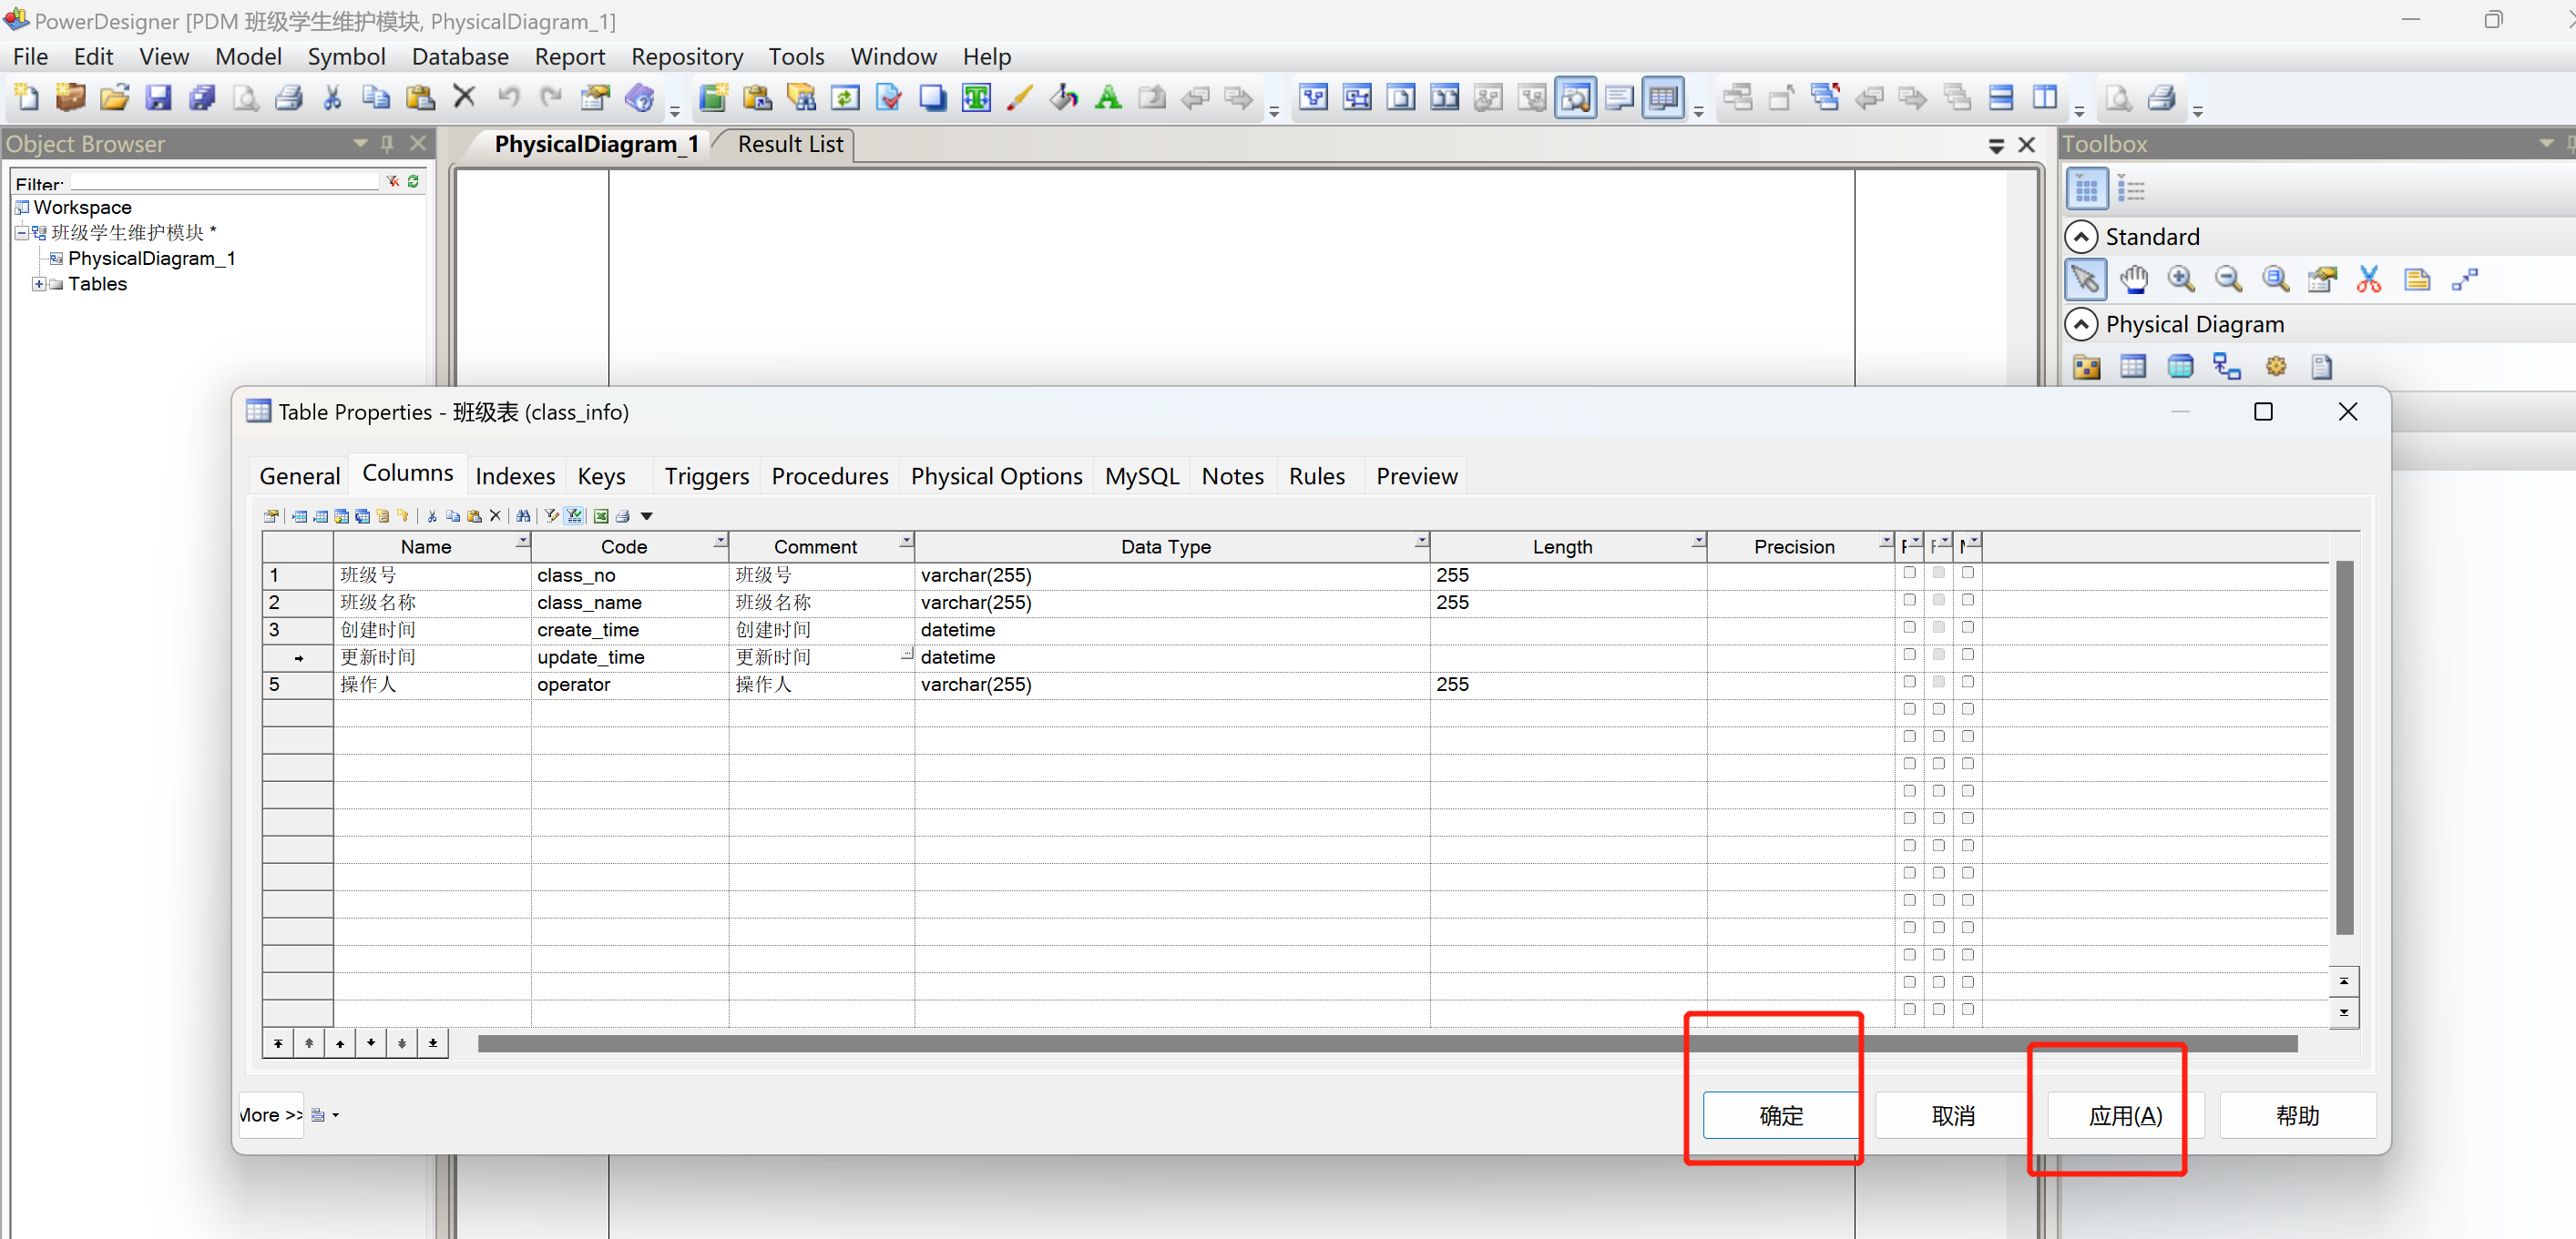Select the Table tool in Physical Diagram
Viewport: 2576px width, 1239px height.
tap(2133, 367)
